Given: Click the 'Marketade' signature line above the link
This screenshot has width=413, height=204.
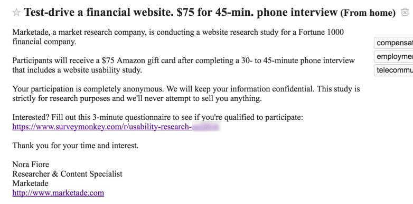Looking at the screenshot, I should (30, 183).
